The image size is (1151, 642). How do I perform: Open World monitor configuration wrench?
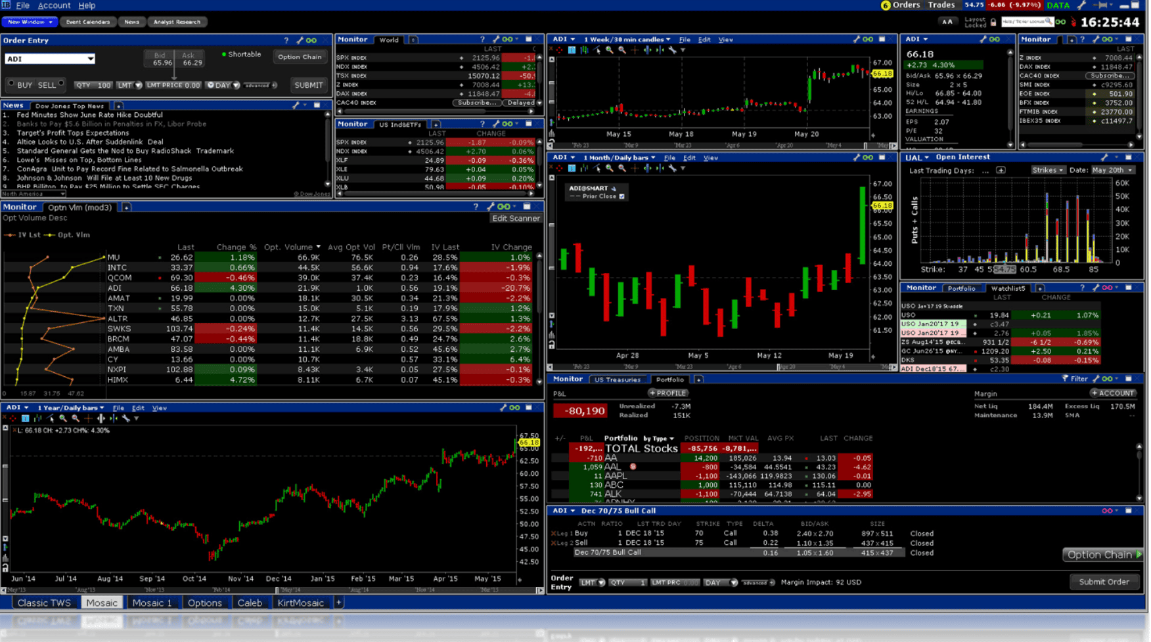pyautogui.click(x=496, y=39)
